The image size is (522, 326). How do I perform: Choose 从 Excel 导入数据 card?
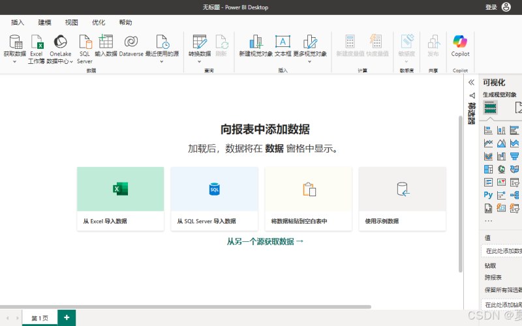point(120,199)
